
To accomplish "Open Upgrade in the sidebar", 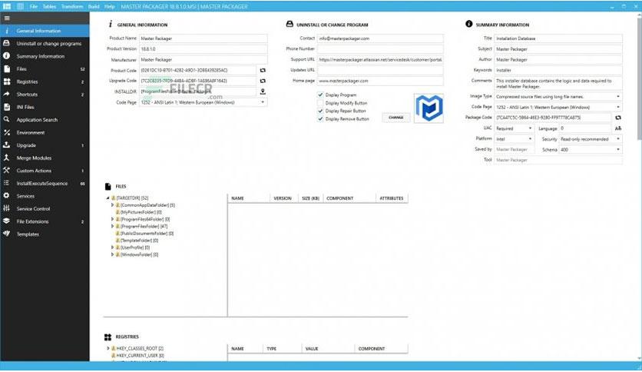I will pyautogui.click(x=45, y=145).
